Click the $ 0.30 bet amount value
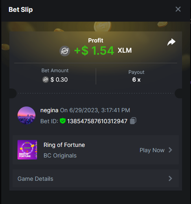Screen dimensions: 191x204 point(59,80)
